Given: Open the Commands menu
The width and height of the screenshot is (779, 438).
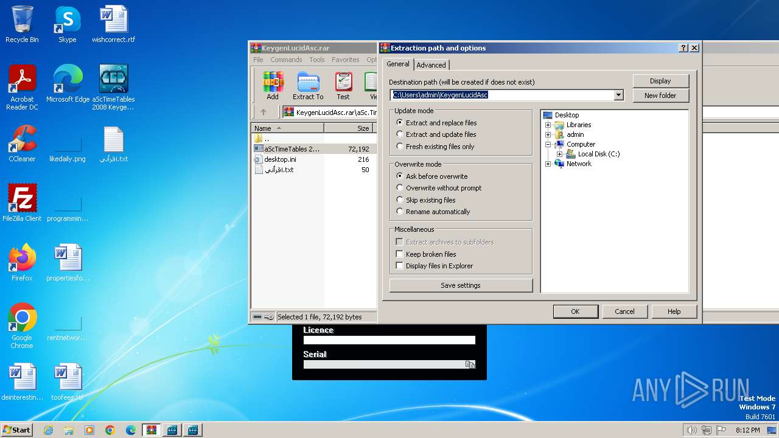Looking at the screenshot, I should click(286, 60).
